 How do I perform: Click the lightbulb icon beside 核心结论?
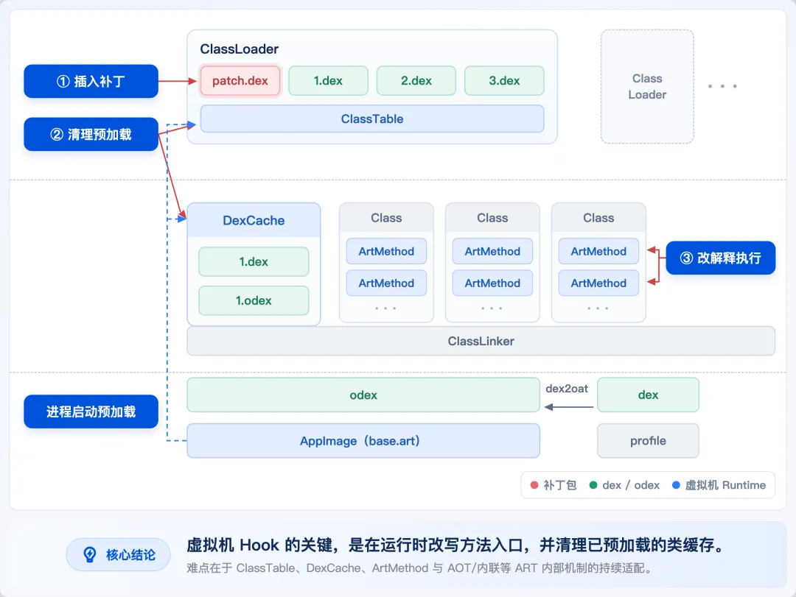coord(90,554)
